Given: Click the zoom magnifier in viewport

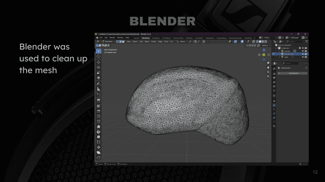Looking at the screenshot, I should [268, 63].
